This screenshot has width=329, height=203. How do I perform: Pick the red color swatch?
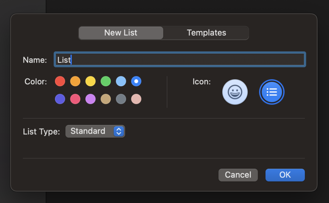(x=60, y=81)
